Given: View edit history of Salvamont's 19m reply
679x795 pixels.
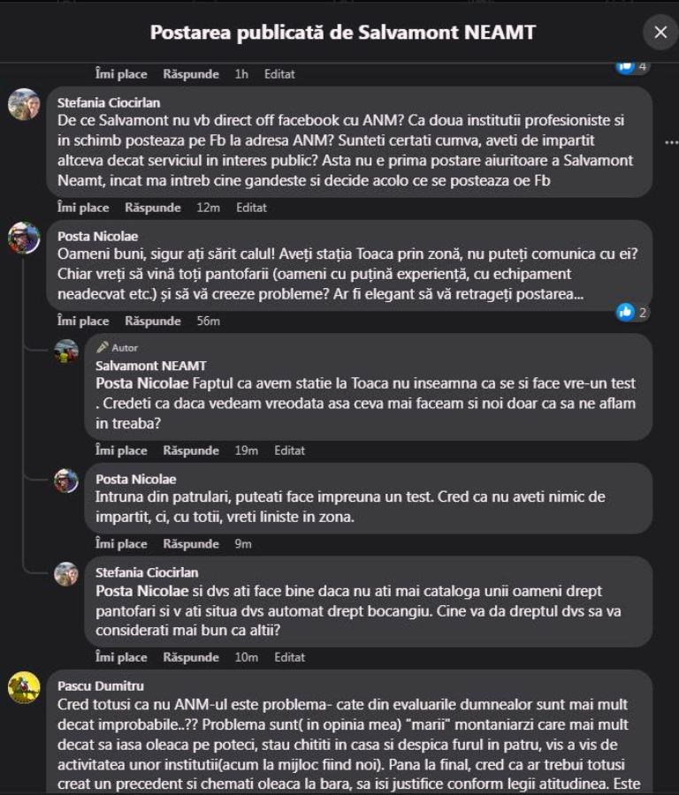Looking at the screenshot, I should tap(289, 450).
